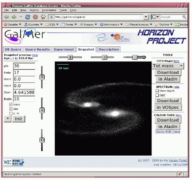Open the Bookmarks menu
This screenshot has height=180, width=192.
49,10
